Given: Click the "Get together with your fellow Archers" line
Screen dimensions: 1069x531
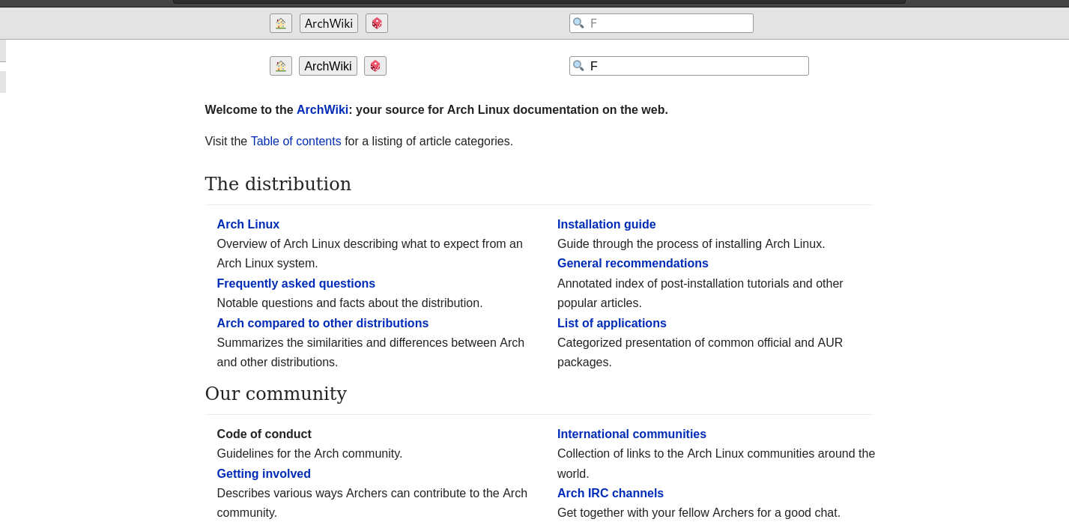Looking at the screenshot, I should point(699,512).
